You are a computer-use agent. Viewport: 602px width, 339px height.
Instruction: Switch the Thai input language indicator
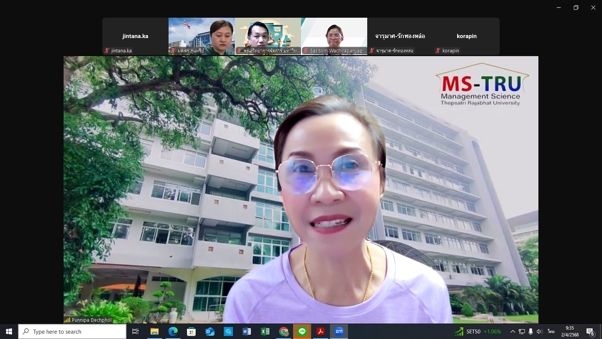[551, 331]
